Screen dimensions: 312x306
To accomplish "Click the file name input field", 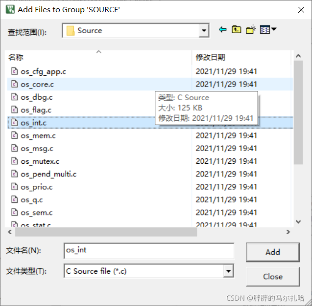I will click(149, 251).
